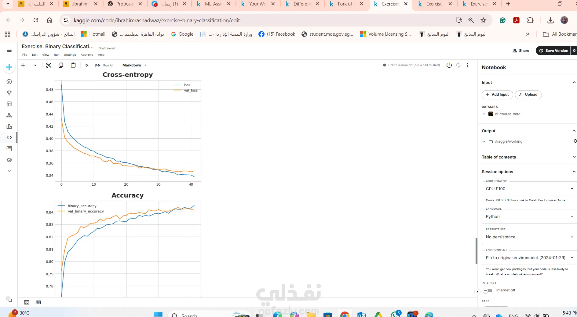Open the Kaggle Leaderboard chart sidebar icon
Screen dimensions: 577x317
9,126
